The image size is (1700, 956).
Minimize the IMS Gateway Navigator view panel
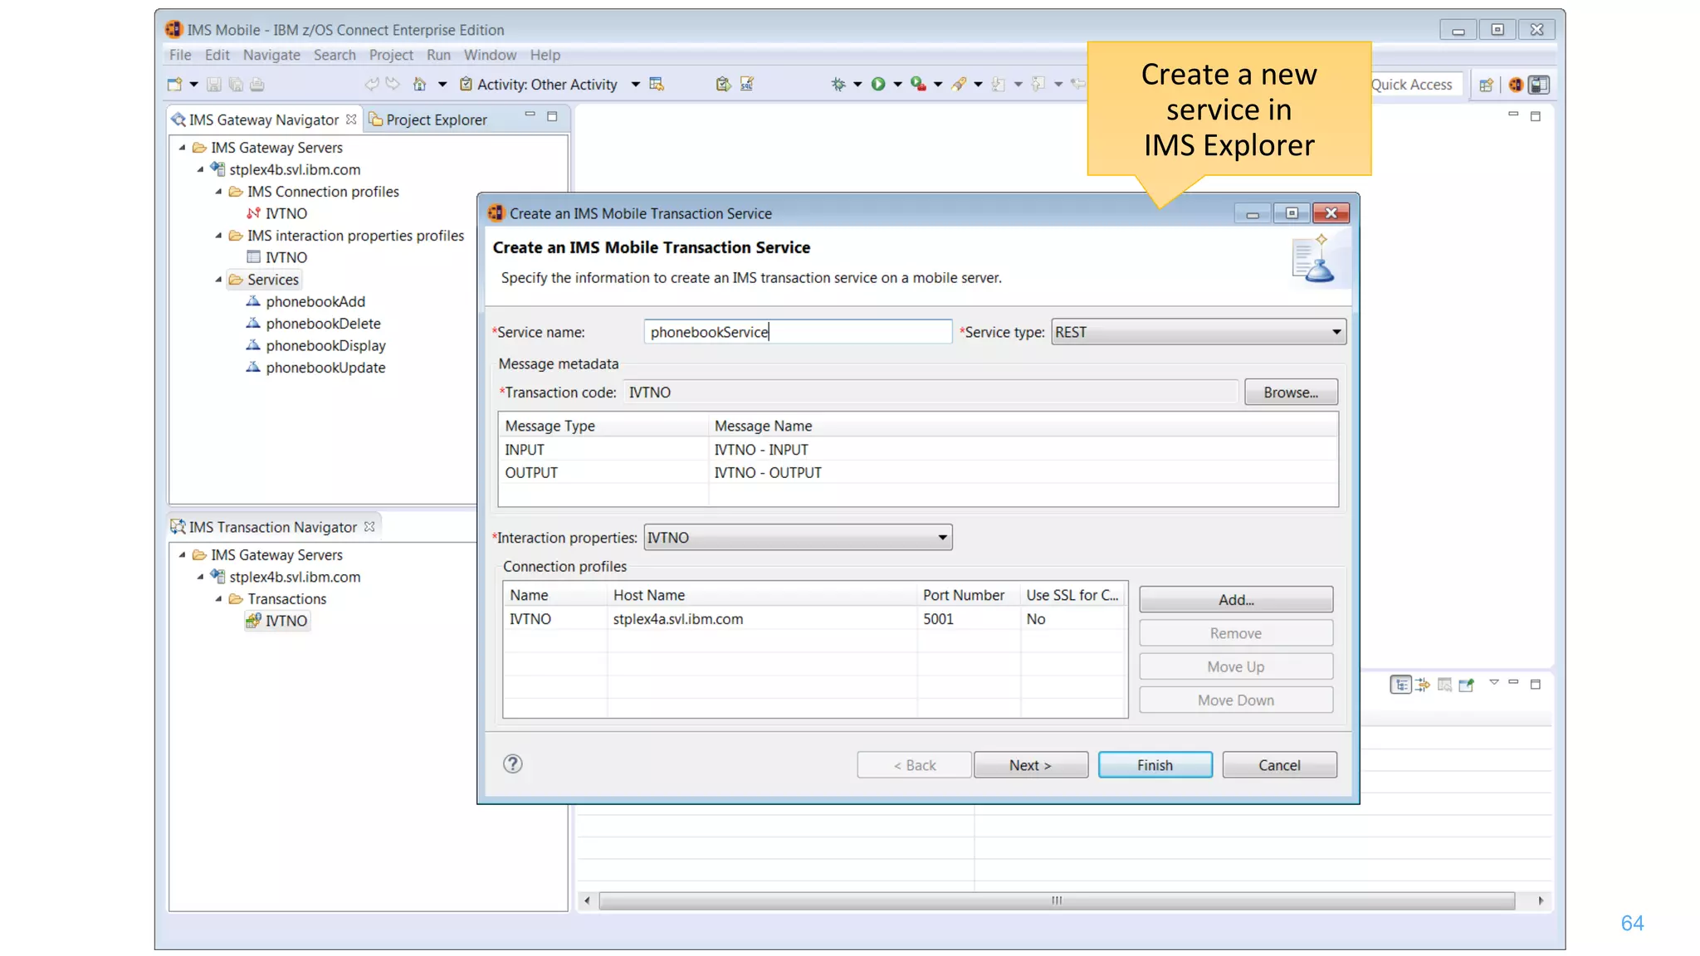(x=530, y=115)
